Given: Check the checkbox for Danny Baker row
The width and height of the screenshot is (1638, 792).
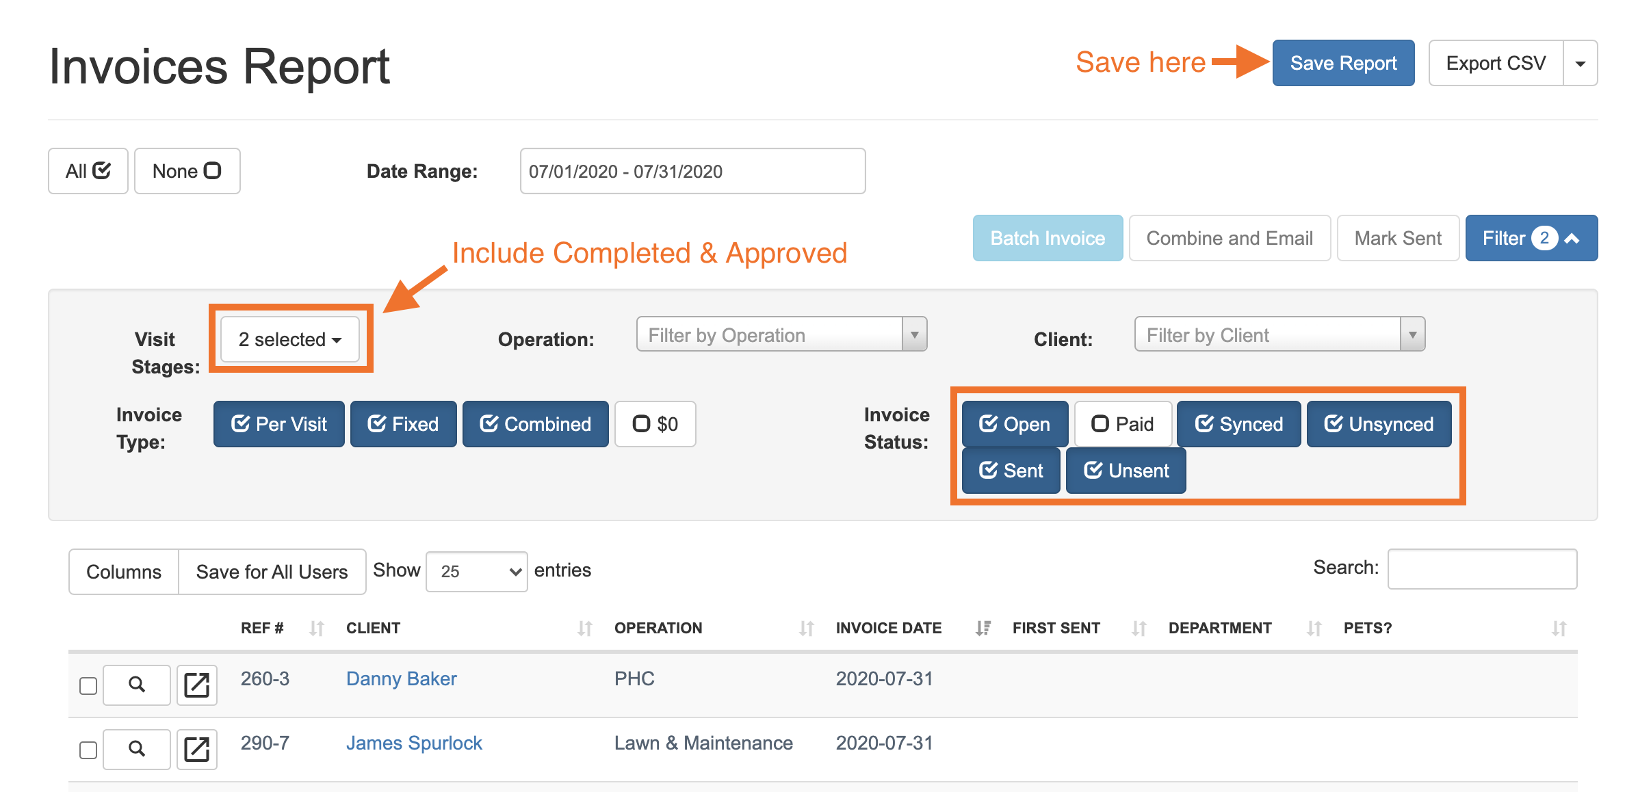Looking at the screenshot, I should 88,685.
